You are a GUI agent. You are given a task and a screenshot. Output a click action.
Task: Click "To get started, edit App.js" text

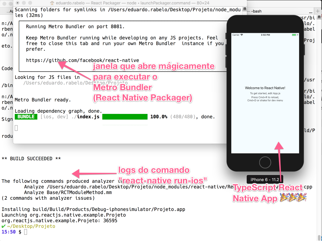[265, 93]
